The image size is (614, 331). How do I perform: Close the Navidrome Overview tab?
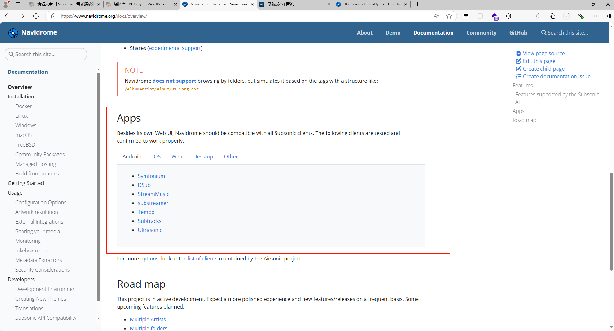coord(252,4)
